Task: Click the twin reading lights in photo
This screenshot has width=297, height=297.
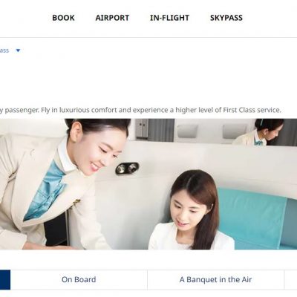Action: pos(127,169)
